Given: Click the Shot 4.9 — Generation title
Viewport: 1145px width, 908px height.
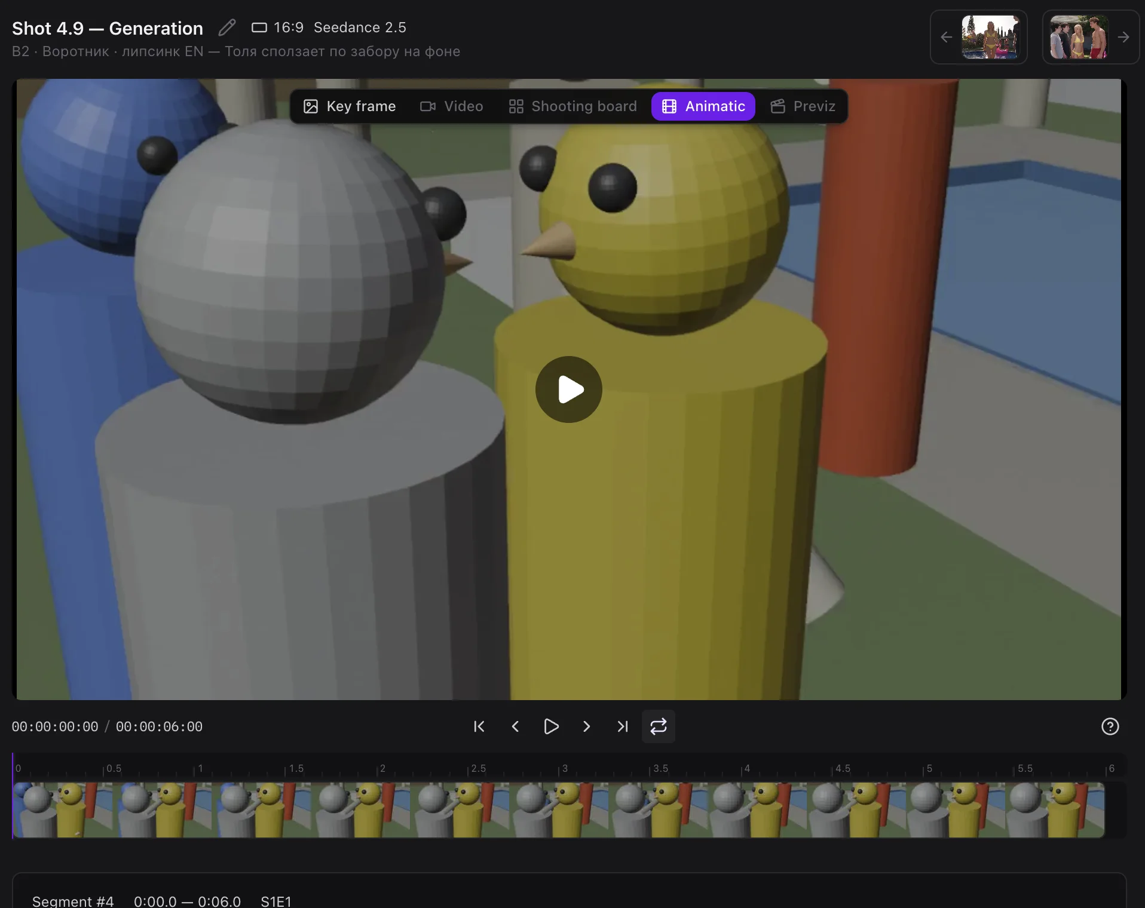Looking at the screenshot, I should point(108,28).
